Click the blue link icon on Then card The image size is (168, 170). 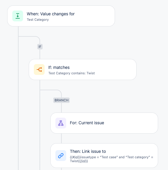(x=61, y=156)
